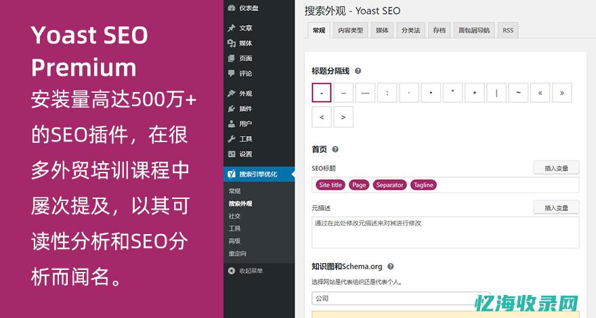This screenshot has width=596, height=318.
Task: Click the Yoast logo icon in sidebar
Action: (232, 174)
